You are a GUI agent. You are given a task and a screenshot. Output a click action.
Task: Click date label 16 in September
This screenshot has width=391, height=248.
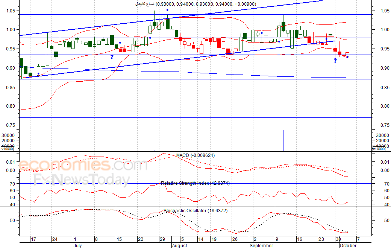(x=300, y=239)
